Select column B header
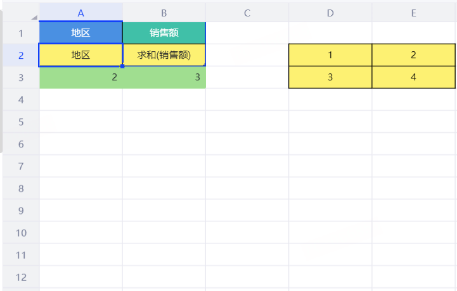 click(164, 13)
